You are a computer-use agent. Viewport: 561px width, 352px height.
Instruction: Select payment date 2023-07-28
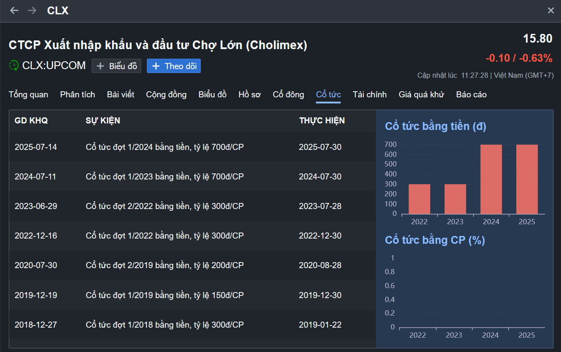click(320, 206)
